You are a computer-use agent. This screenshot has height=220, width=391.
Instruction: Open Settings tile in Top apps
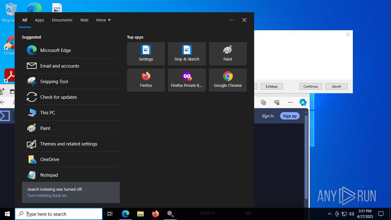click(x=146, y=54)
